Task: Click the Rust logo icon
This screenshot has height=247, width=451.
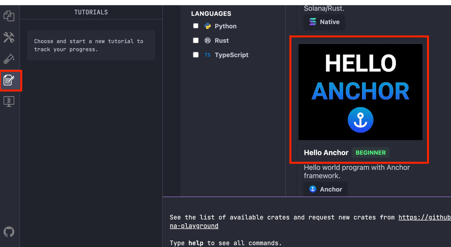Action: [207, 40]
